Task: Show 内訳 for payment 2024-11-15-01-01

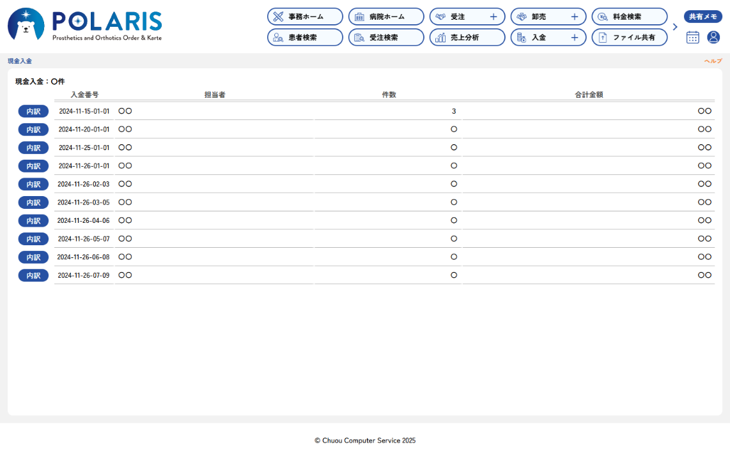Action: pyautogui.click(x=33, y=111)
